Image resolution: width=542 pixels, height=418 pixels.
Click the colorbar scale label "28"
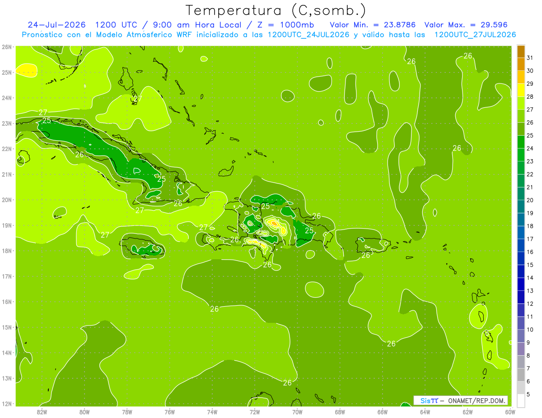[530, 96]
